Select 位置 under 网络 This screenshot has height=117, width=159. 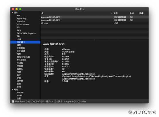pos(19,98)
